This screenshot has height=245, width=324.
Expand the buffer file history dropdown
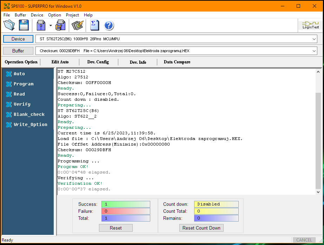pyautogui.click(x=314, y=51)
